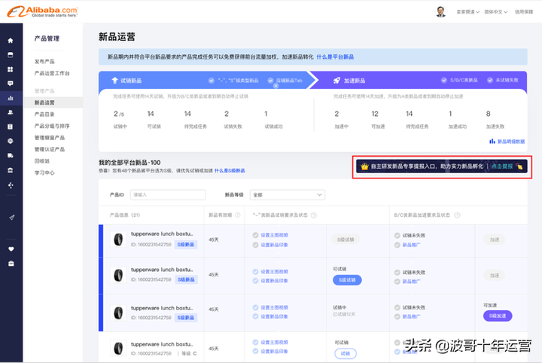Screen dimensions: 542x363
Task: Click the blue S级试销 button
Action: 347,279
